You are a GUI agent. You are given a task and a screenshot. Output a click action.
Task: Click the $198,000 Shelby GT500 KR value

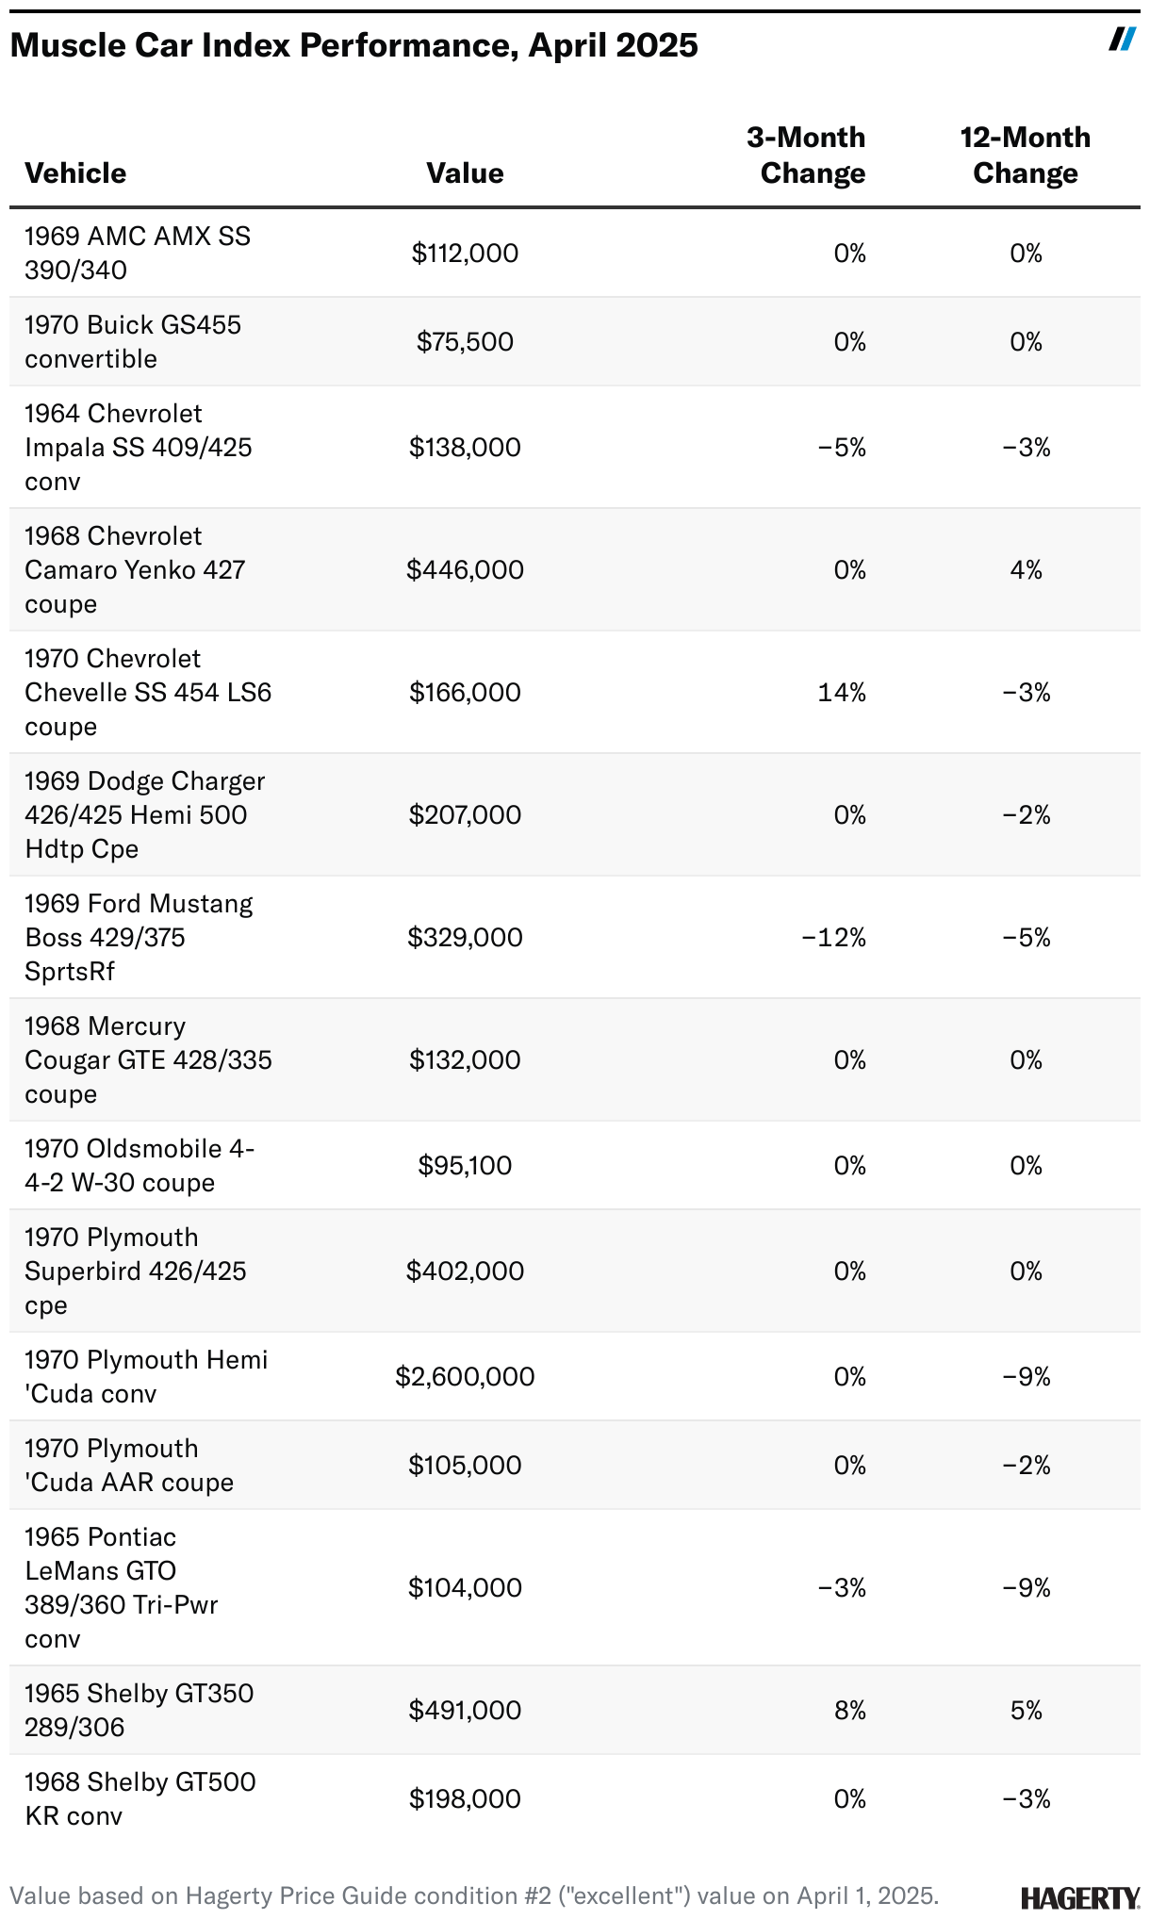(465, 1799)
